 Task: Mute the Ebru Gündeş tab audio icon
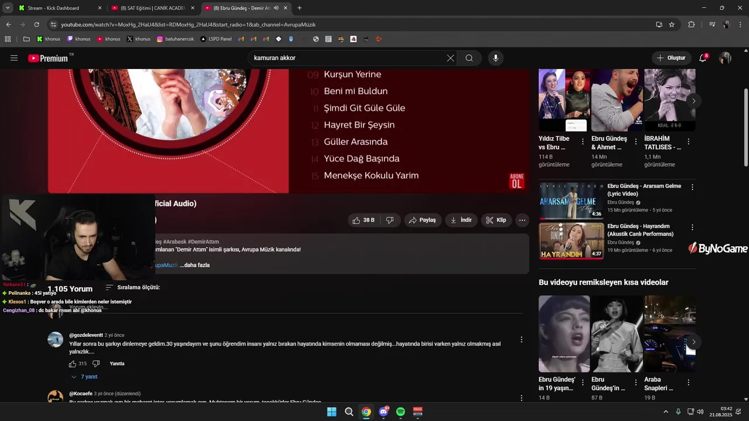[276, 8]
